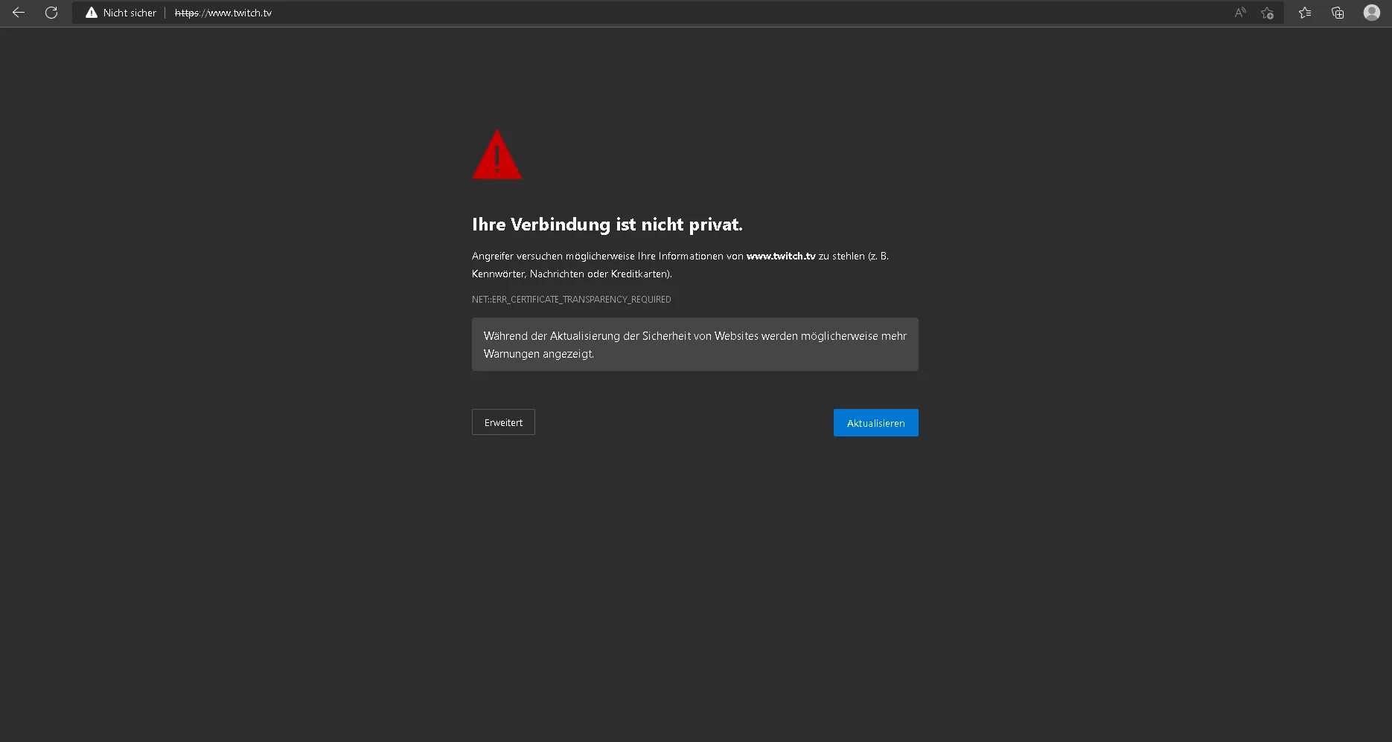
Task: Add this page to favorites via star-plus icon
Action: coord(1267,13)
